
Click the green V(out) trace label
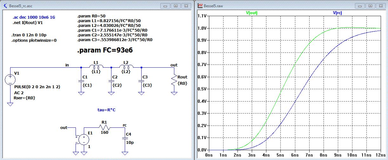coord(252,13)
